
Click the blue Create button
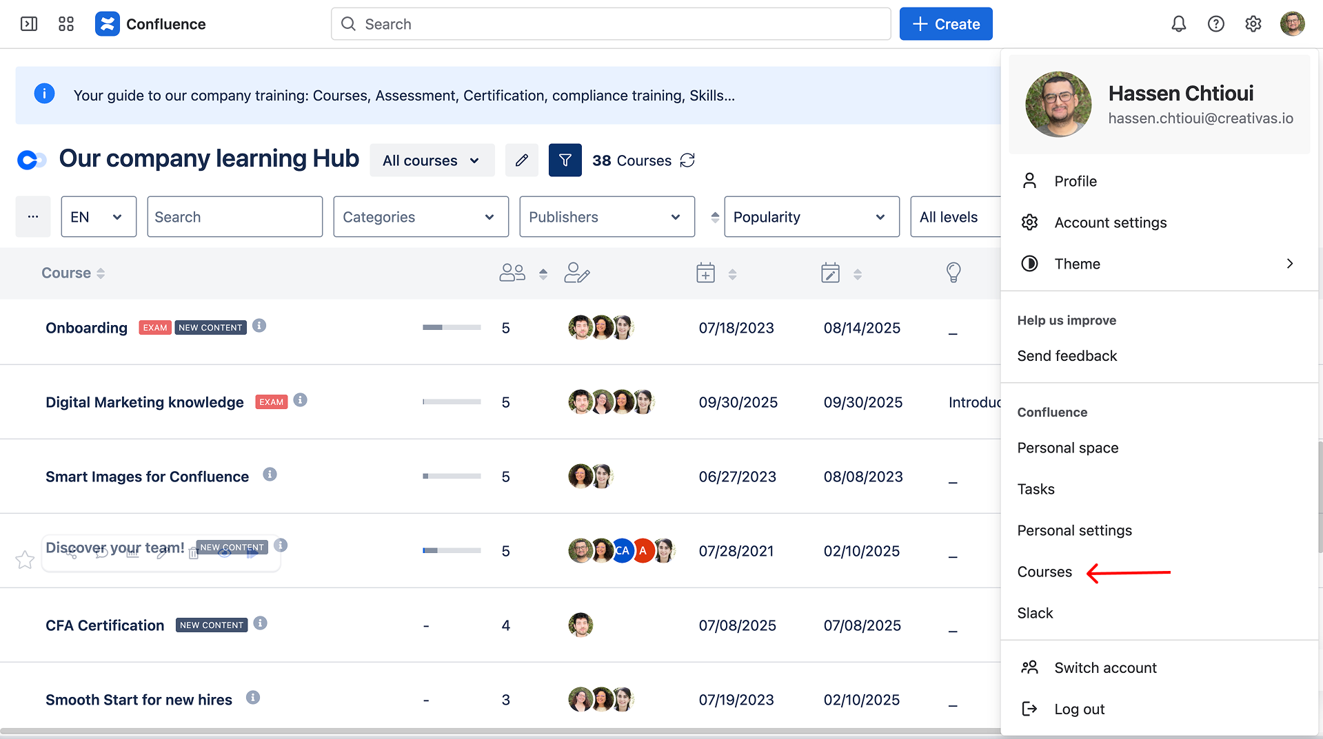pos(945,24)
